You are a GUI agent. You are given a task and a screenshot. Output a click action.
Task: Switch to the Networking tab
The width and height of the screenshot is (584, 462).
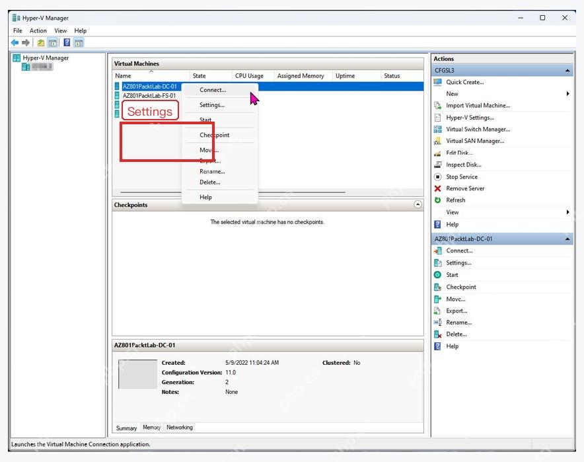180,428
